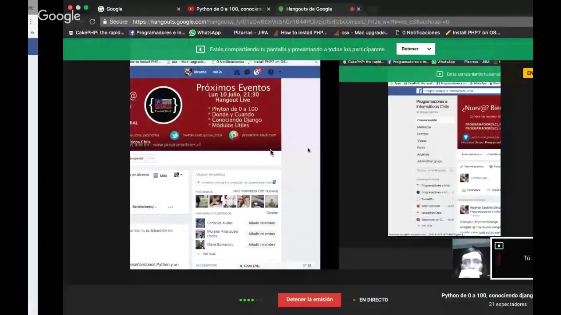This screenshot has width=561, height=315.
Task: Close the Hangouts de Google tab
Action: (359, 9)
